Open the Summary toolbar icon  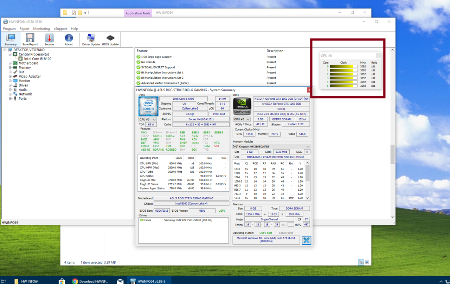(x=11, y=40)
